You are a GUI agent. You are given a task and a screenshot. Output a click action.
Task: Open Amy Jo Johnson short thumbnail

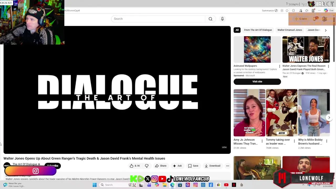pos(249,113)
